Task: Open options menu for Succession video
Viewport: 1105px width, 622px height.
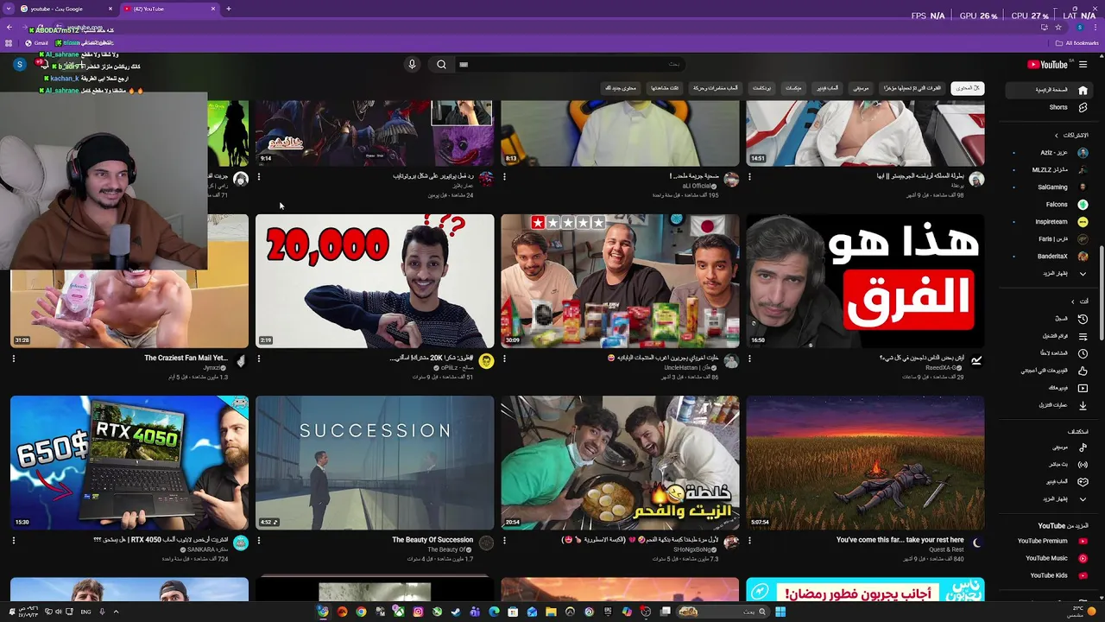Action: (259, 541)
